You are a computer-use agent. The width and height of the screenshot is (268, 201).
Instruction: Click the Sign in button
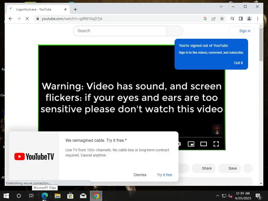[x=242, y=31]
